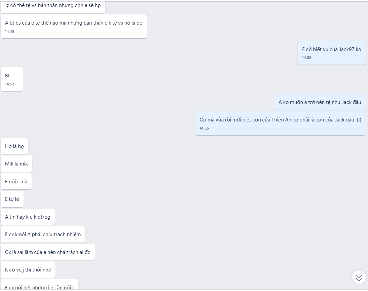This screenshot has width=368, height=291.
Task: Select the message 'E có biết vụ của Jack97 ko'
Action: click(331, 53)
